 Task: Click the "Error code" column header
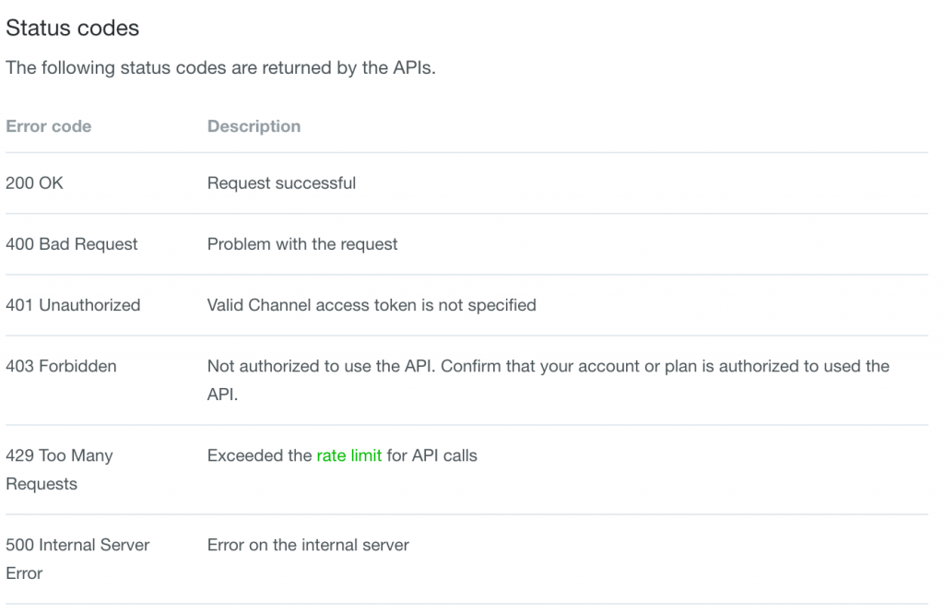(49, 126)
